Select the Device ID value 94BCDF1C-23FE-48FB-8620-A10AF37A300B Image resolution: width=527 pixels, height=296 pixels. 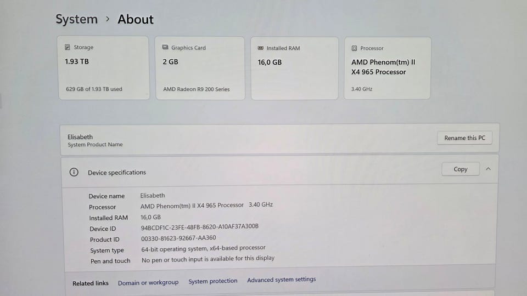pos(200,227)
